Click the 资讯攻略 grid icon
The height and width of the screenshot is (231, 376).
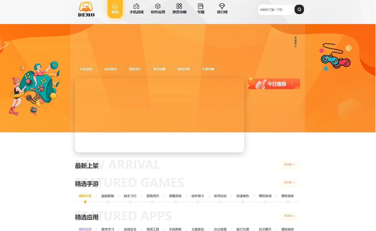coord(179,6)
